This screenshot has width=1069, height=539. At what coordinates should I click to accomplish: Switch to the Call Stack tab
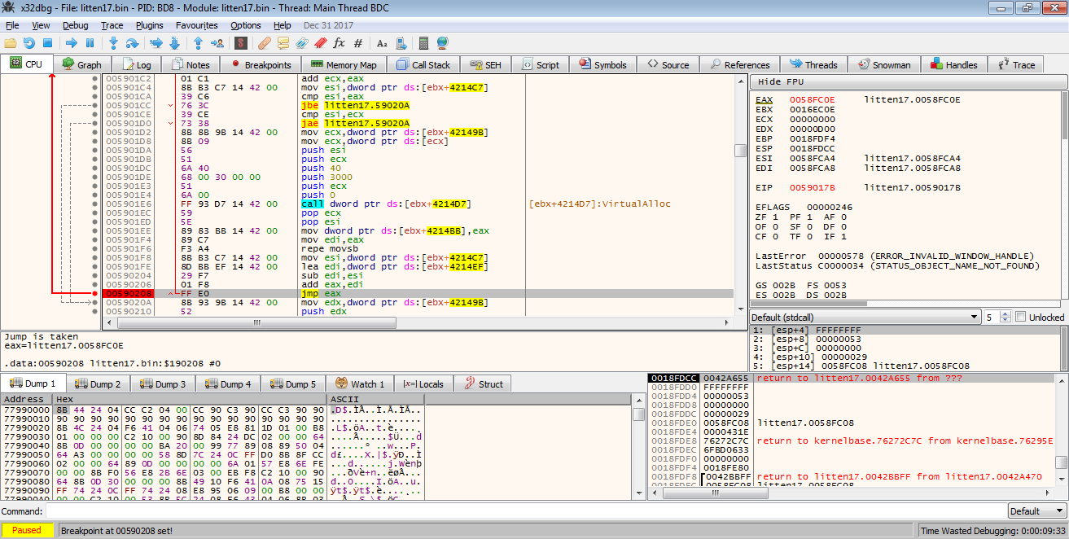pyautogui.click(x=423, y=64)
